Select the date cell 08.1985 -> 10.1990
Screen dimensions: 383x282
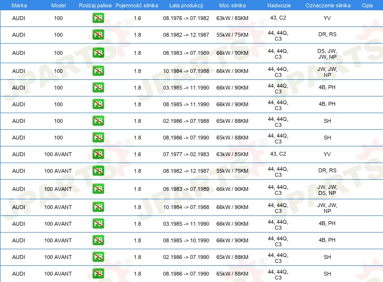[x=186, y=240]
